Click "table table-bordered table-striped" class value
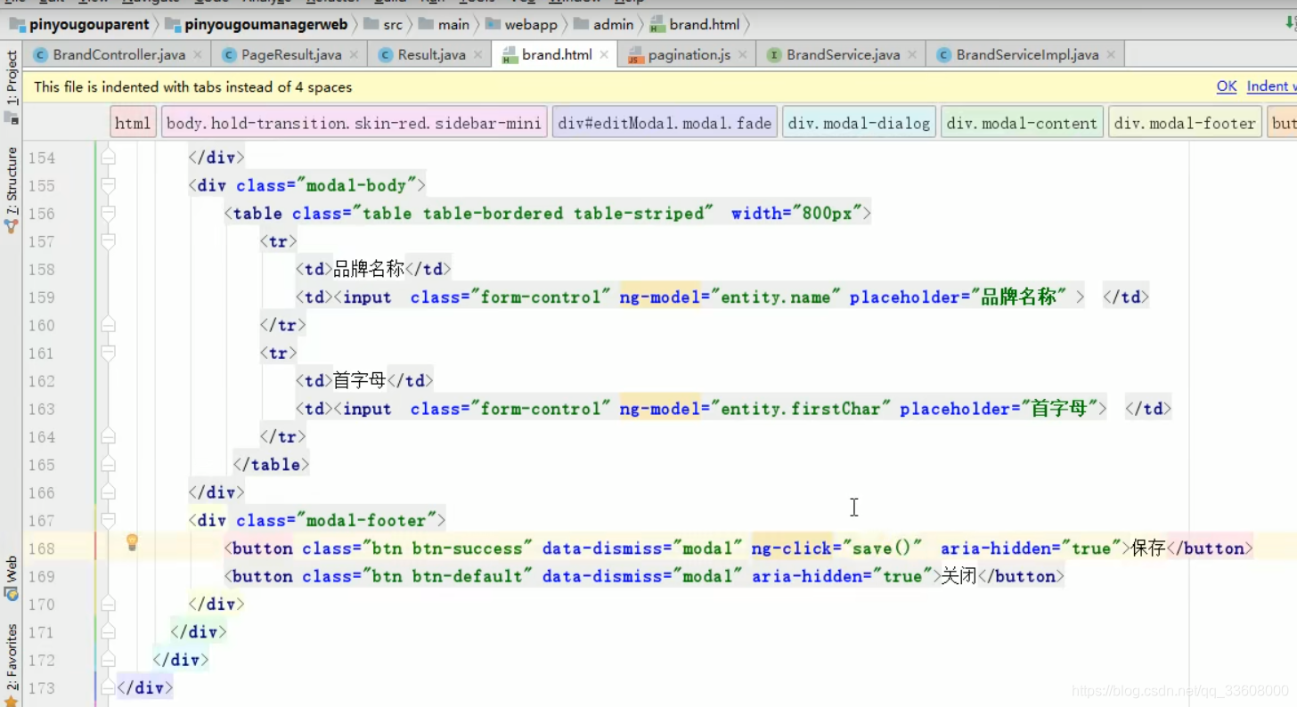Screen dimensions: 1297x707 tap(534, 214)
